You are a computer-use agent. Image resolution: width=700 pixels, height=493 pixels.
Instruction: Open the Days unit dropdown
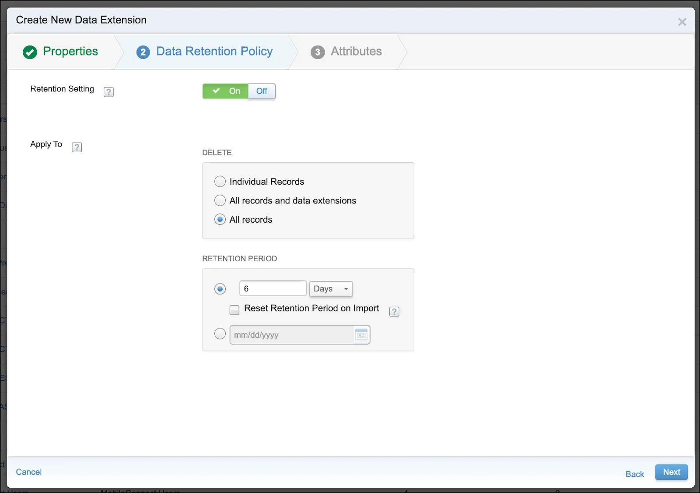(330, 289)
